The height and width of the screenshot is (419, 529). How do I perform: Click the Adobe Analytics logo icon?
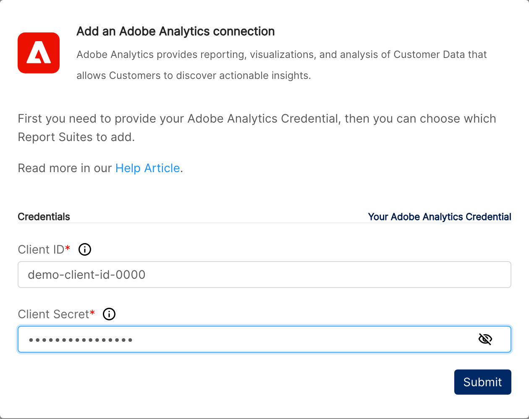[39, 53]
